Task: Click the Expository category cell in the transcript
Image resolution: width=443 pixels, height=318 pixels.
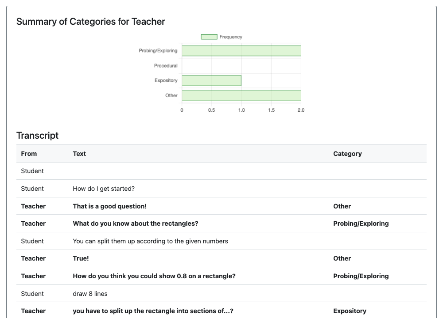Action: click(x=350, y=311)
